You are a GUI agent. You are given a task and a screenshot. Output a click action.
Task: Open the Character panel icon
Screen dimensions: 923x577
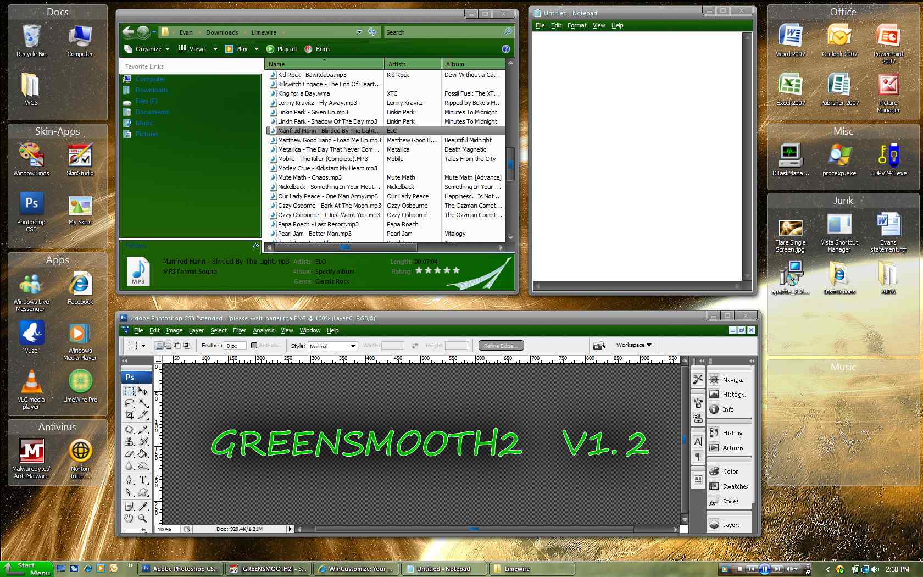[698, 441]
